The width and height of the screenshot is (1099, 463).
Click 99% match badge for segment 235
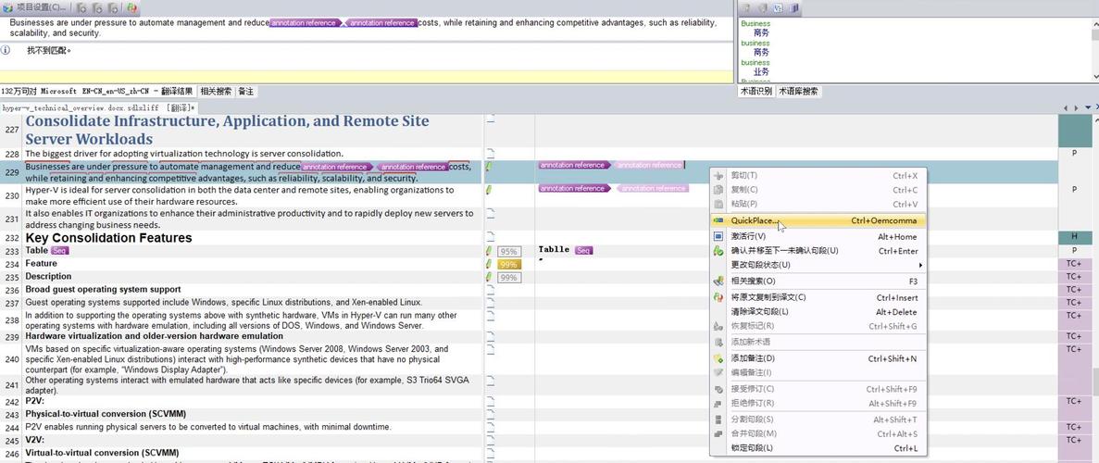click(509, 278)
